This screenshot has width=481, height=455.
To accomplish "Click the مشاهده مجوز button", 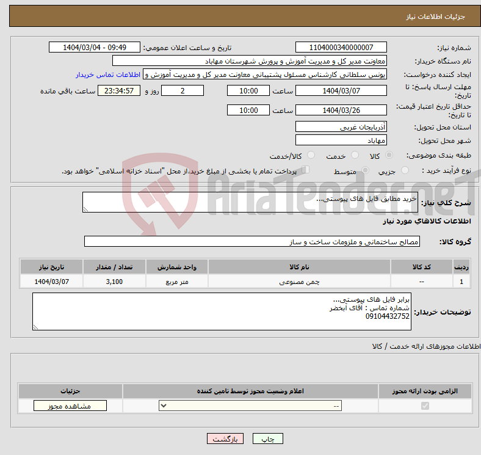I will (x=70, y=406).
